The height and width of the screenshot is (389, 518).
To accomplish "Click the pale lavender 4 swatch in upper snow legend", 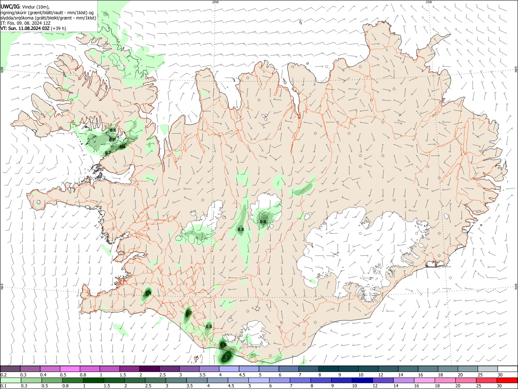I will 228,369.
